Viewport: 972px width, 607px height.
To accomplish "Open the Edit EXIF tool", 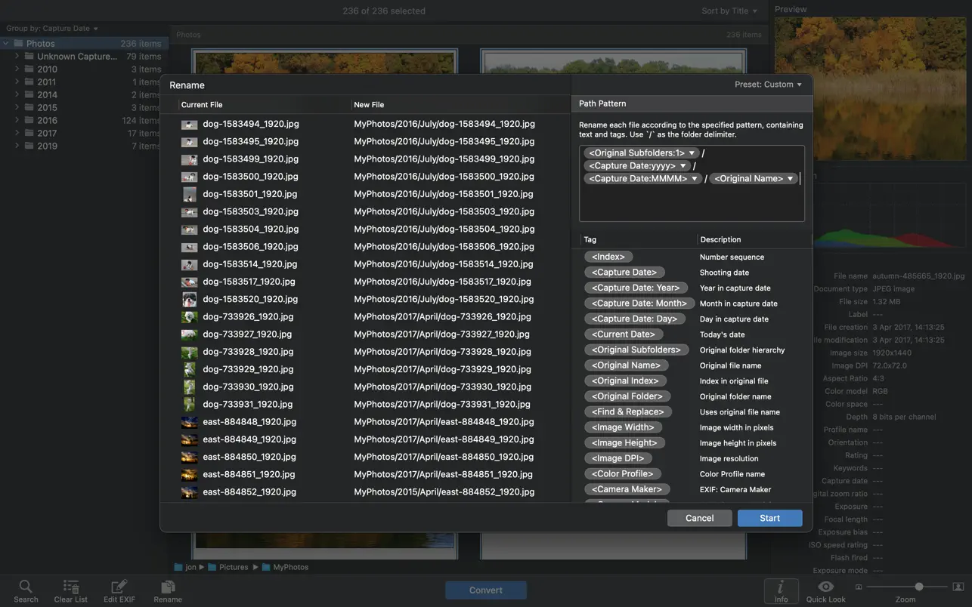I will point(119,587).
